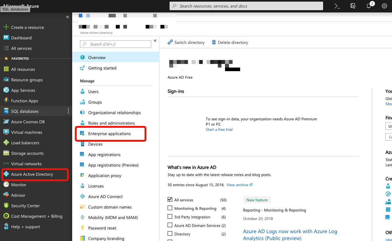
Task: Enable the Directory filter checkbox
Action: (x=170, y=234)
